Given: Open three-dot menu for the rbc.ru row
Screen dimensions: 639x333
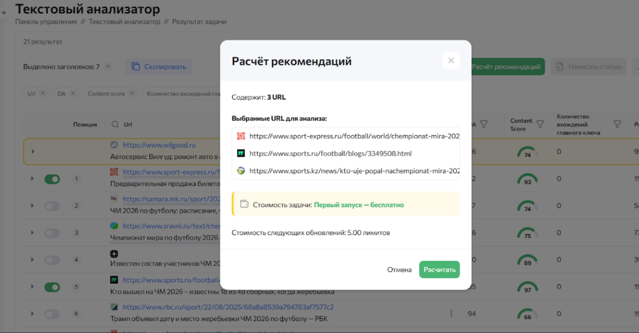Looking at the screenshot, I should click(452, 313).
